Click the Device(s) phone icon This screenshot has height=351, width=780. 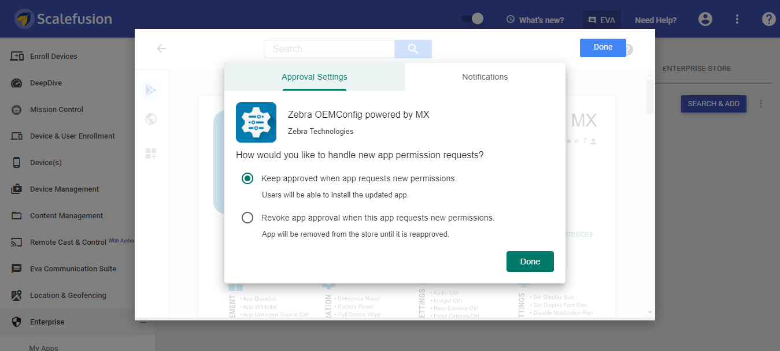point(17,163)
